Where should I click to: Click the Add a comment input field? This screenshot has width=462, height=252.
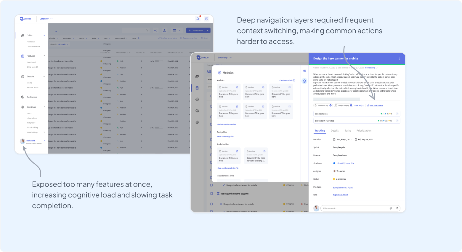click(360, 208)
